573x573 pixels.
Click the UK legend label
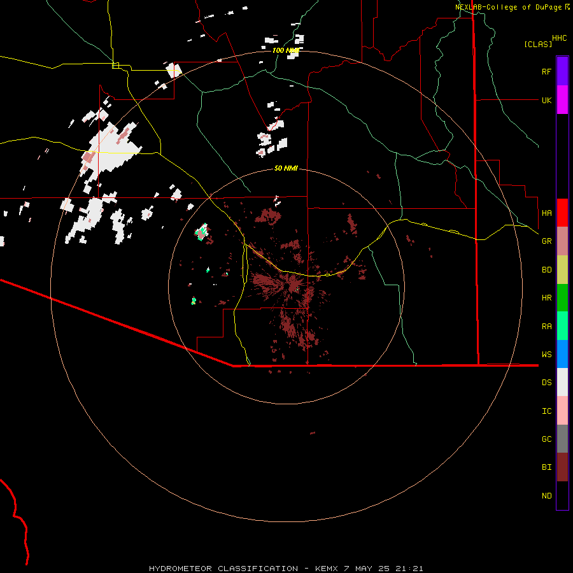(546, 100)
